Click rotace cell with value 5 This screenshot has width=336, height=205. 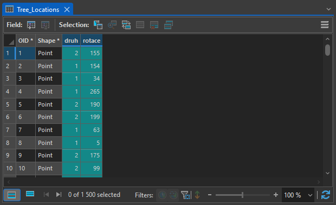point(92,143)
